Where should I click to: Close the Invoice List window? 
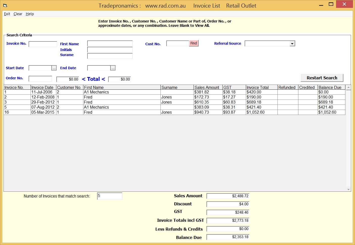pos(344,4)
